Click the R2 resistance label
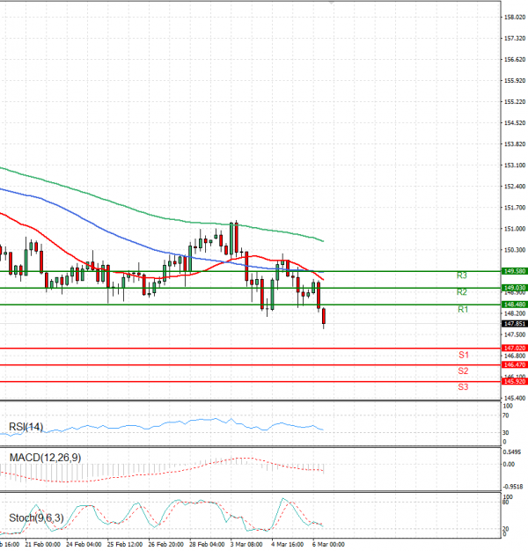This screenshot has width=528, height=551. 462,292
